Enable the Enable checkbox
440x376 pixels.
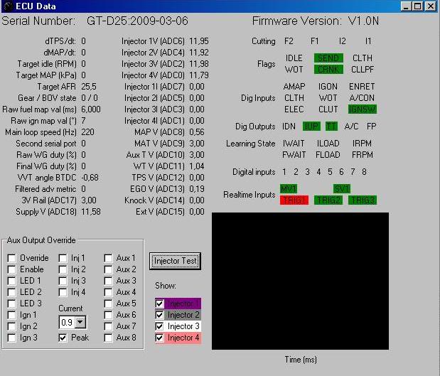click(11, 269)
